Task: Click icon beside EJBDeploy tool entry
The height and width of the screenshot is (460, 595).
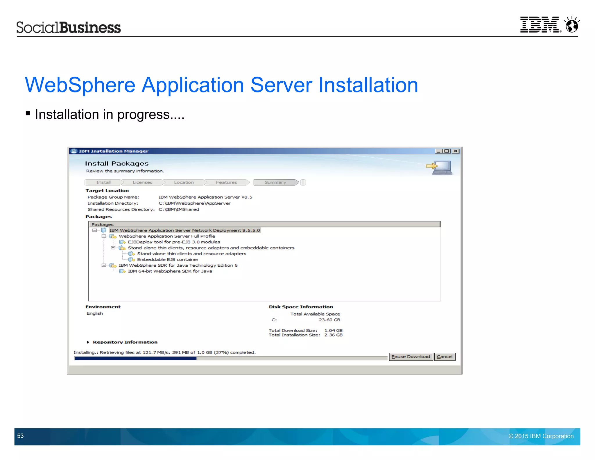Action: (122, 242)
